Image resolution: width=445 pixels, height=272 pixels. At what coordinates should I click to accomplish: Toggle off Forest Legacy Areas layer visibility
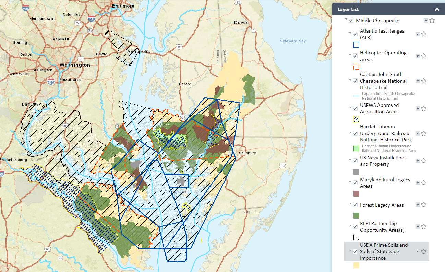click(x=355, y=205)
